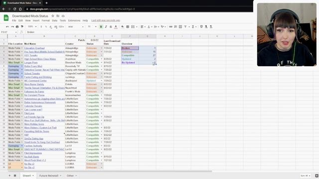Image resolution: width=319 pixels, height=179 pixels.
Task: Open Status dropdown for MC Command Center row
Action: pos(101,81)
